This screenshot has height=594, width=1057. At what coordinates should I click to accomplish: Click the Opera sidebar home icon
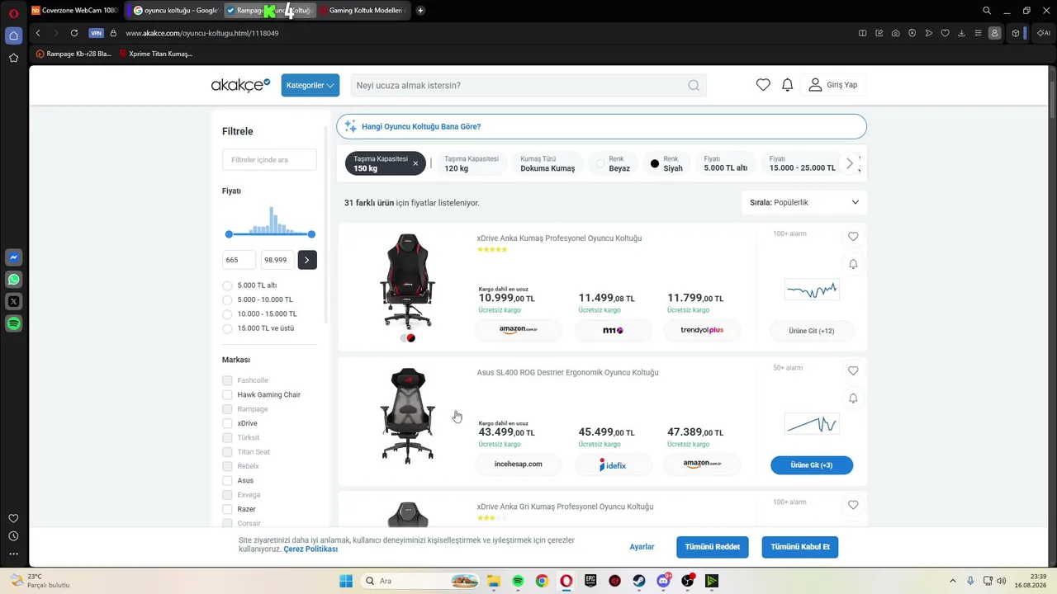tap(13, 35)
